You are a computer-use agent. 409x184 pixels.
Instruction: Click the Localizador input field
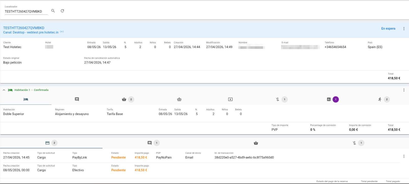point(26,11)
